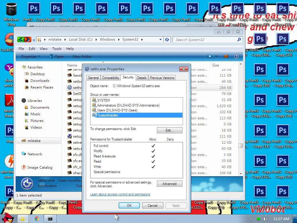Click the volume speaker tray icon
The height and width of the screenshot is (223, 297).
(x=265, y=219)
